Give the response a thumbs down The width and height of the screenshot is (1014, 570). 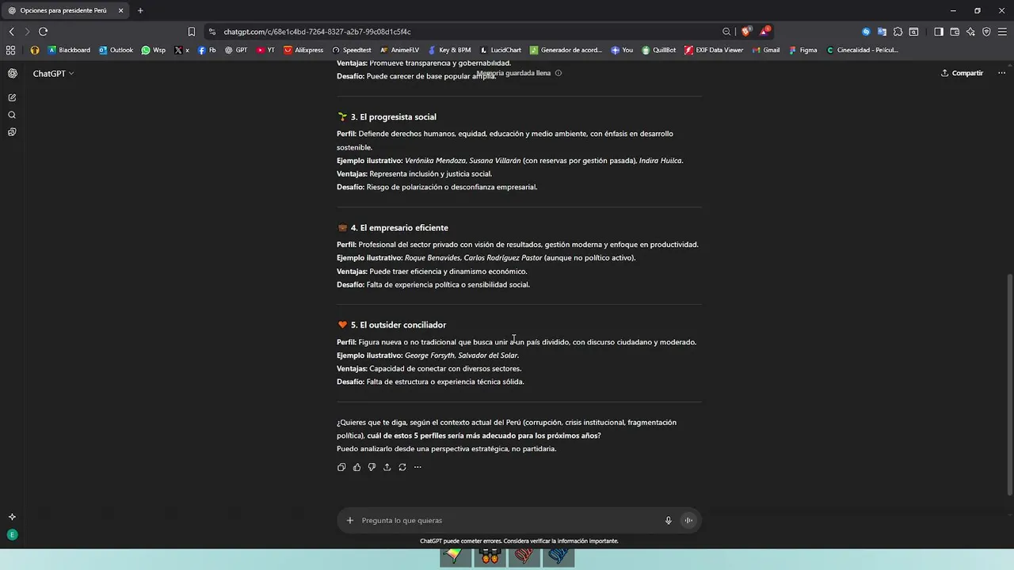(372, 467)
